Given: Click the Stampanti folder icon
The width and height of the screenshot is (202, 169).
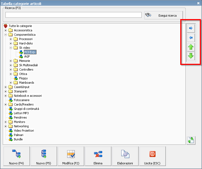Looking at the screenshot, I should coord(11,91).
